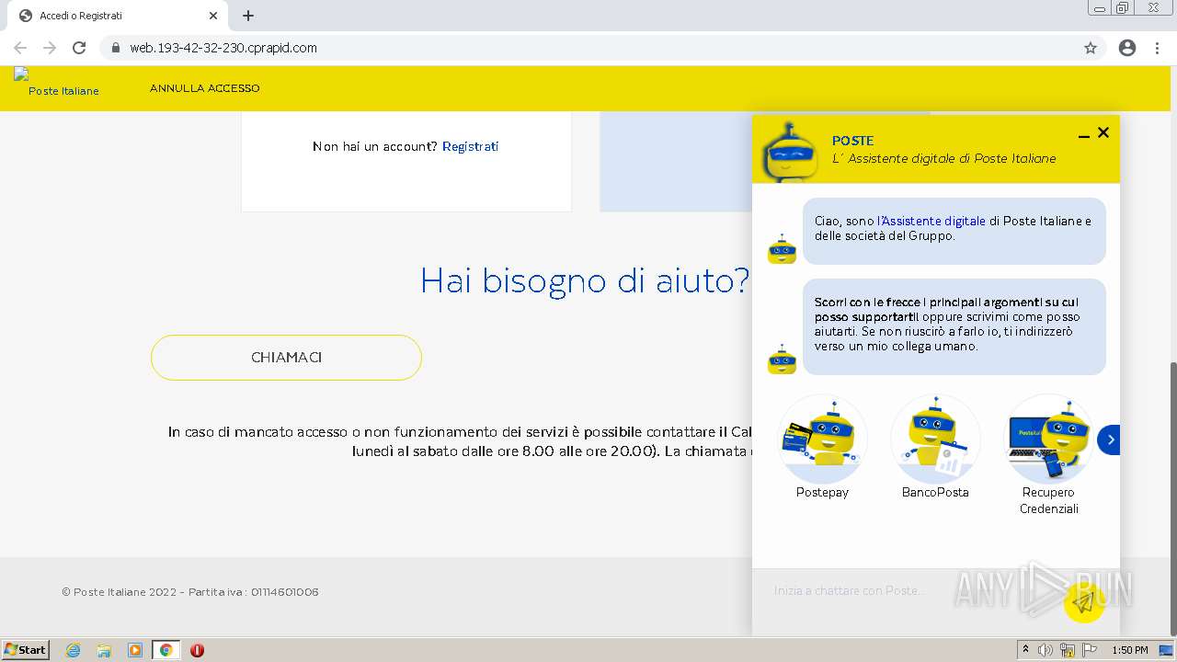Launch Internet Explorer from the taskbar
Viewport: 1177px width, 662px height.
click(73, 650)
